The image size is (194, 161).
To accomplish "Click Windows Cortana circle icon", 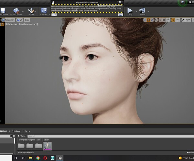I will click(16, 158).
